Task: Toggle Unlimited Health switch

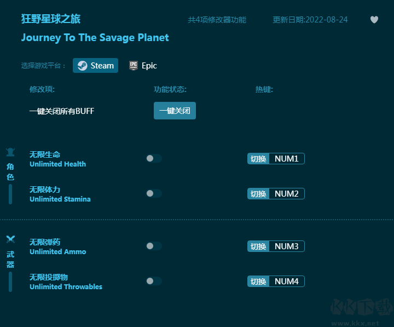Action: tap(154, 158)
